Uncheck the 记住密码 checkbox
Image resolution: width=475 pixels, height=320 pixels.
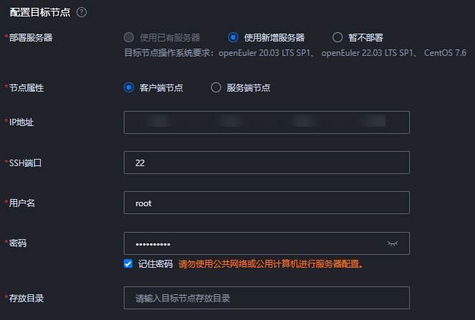[128, 263]
